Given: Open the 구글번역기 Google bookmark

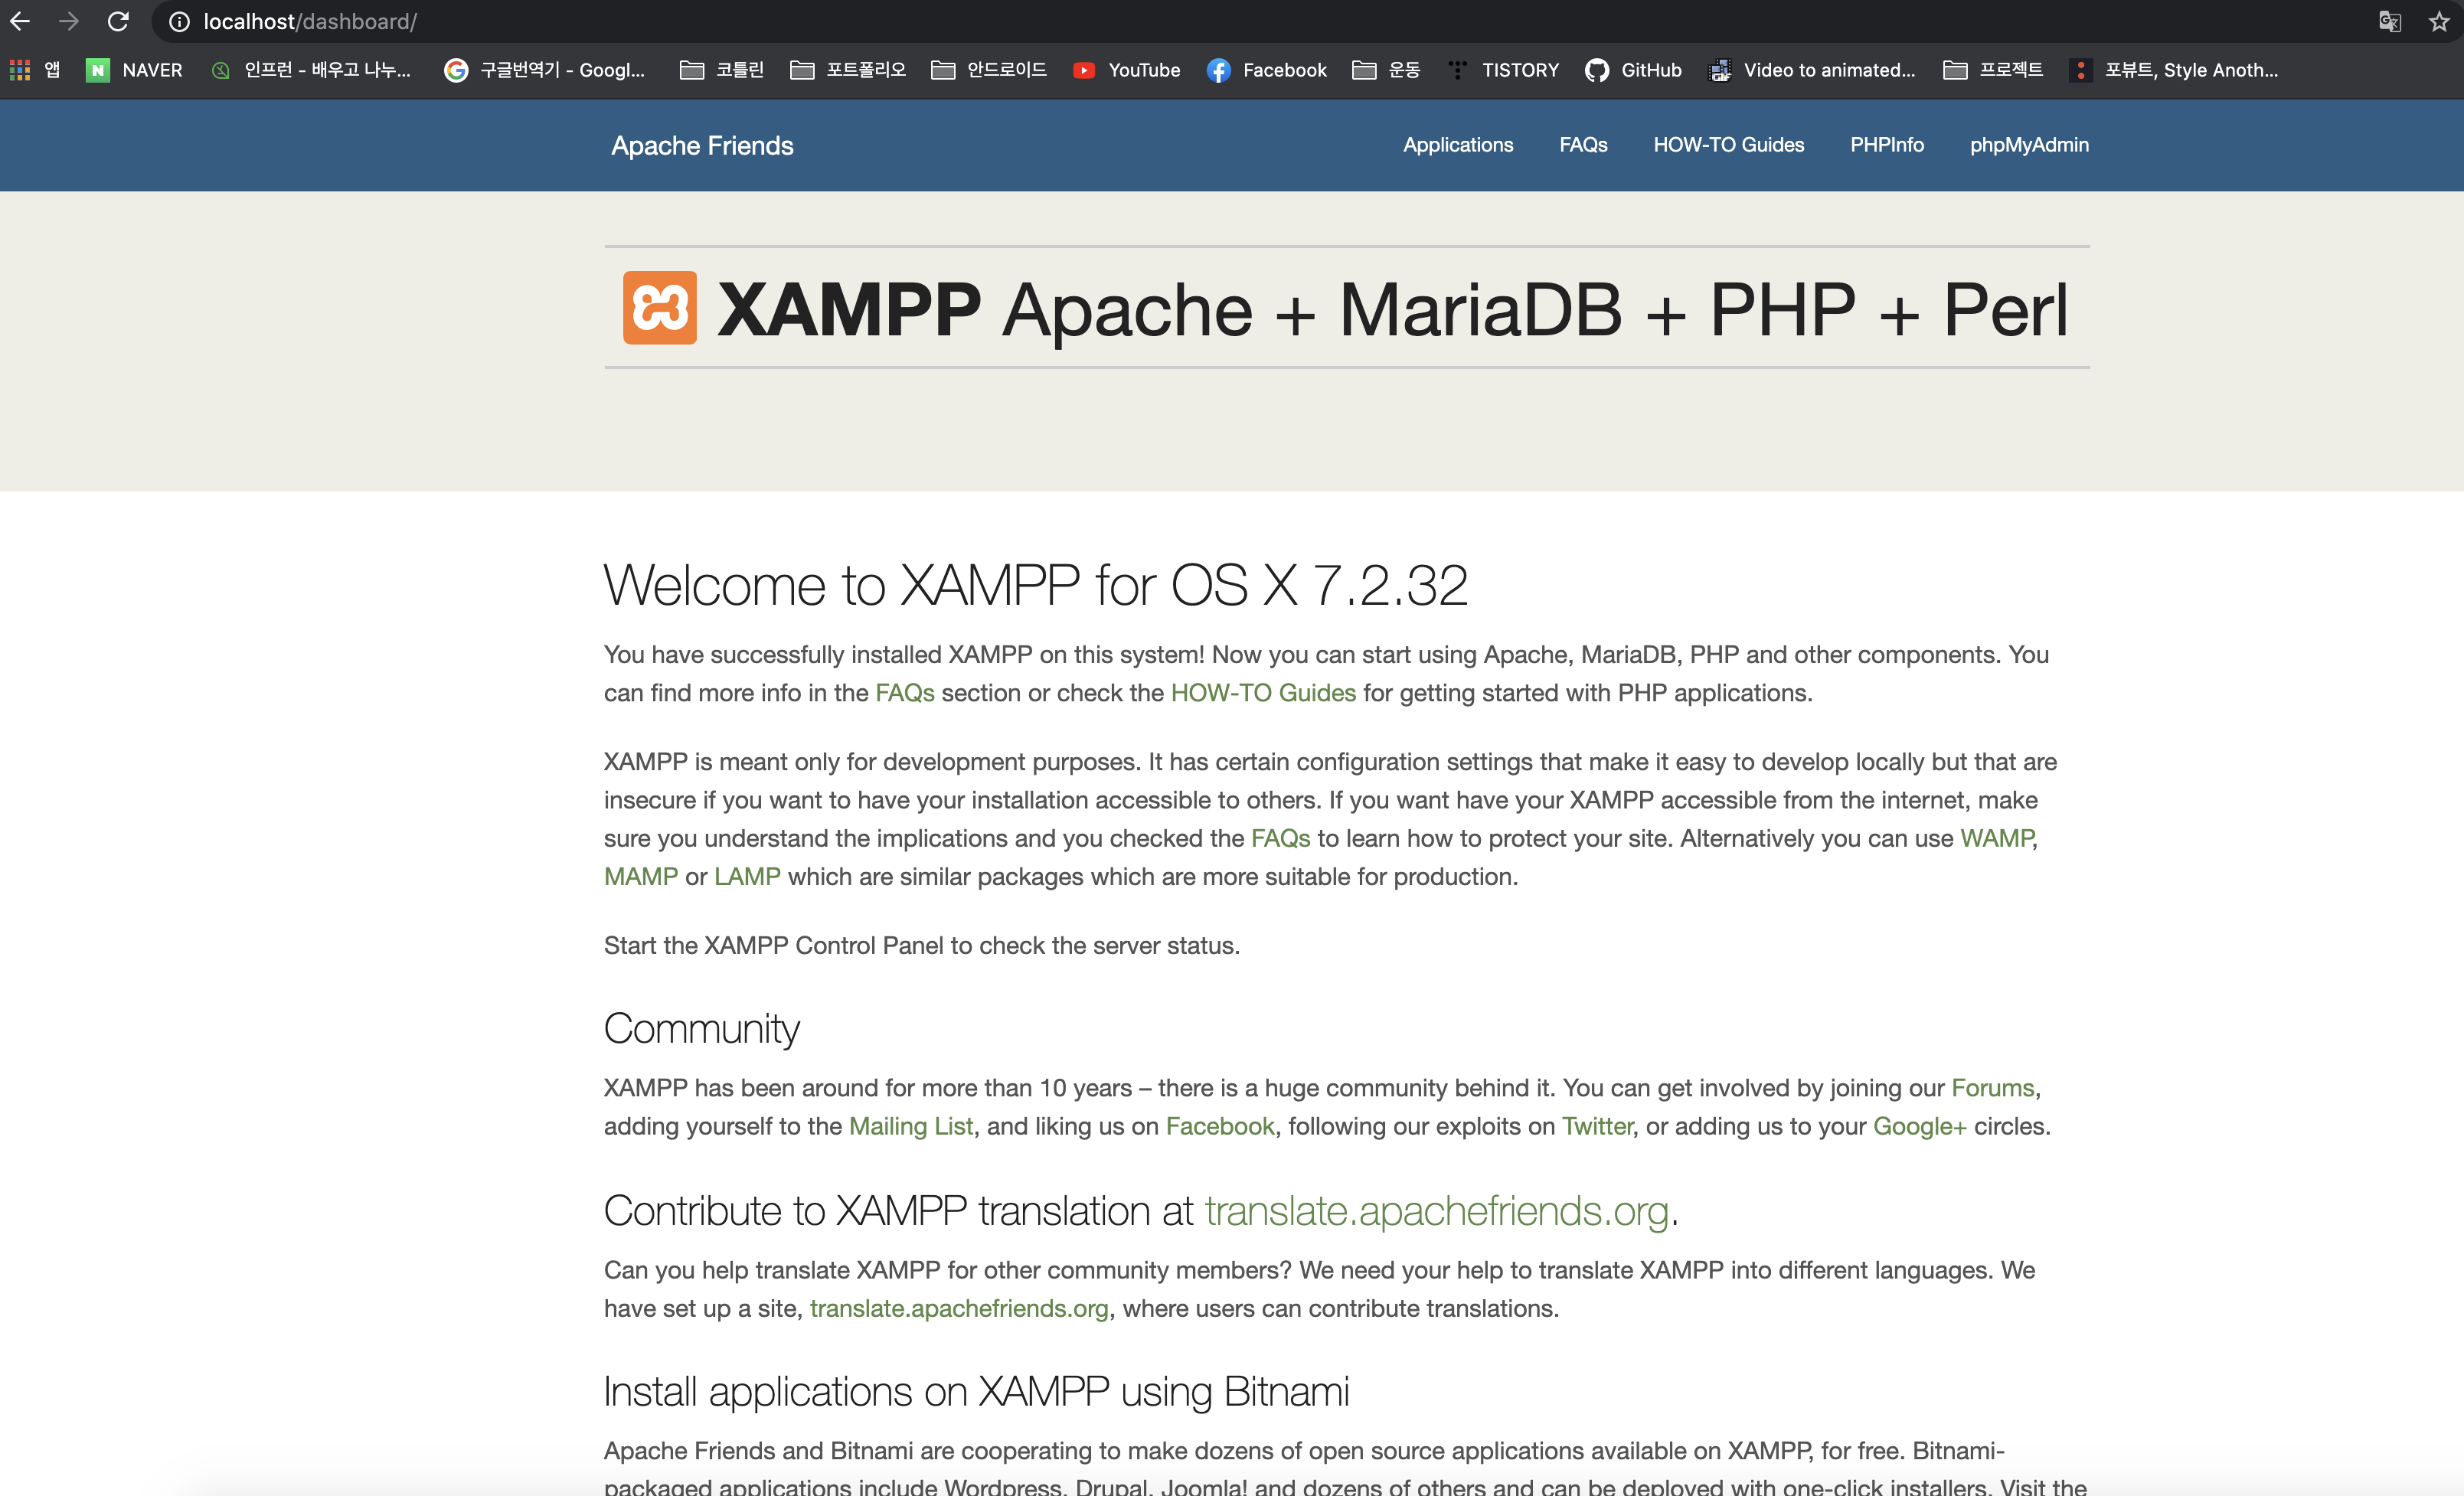Looking at the screenshot, I should tap(546, 70).
